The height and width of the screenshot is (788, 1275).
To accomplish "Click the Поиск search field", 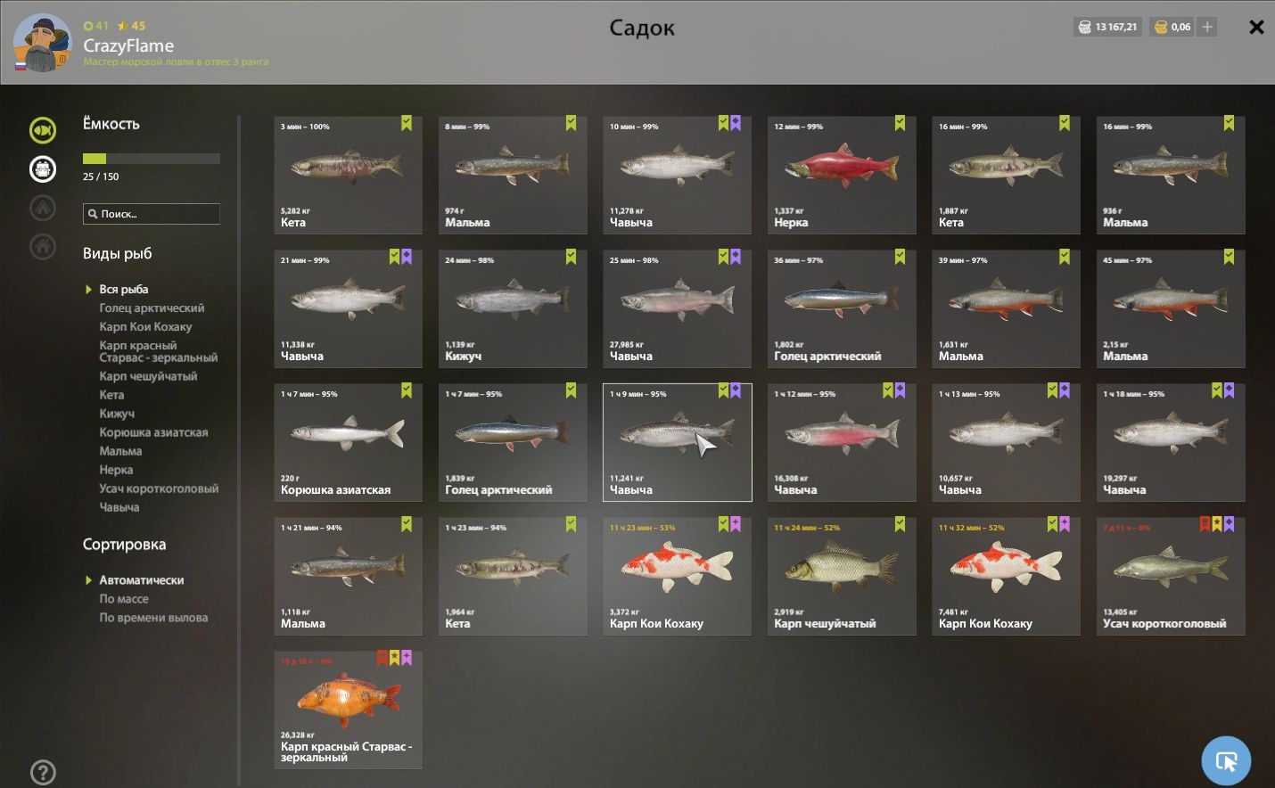I will [152, 214].
